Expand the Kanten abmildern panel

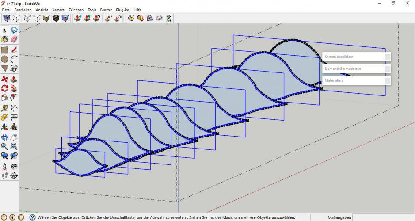click(356, 57)
